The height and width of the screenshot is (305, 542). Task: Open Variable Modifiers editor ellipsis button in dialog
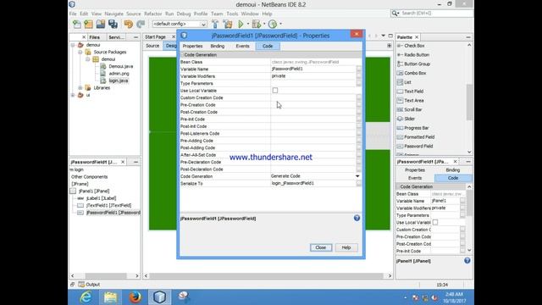[x=359, y=75]
